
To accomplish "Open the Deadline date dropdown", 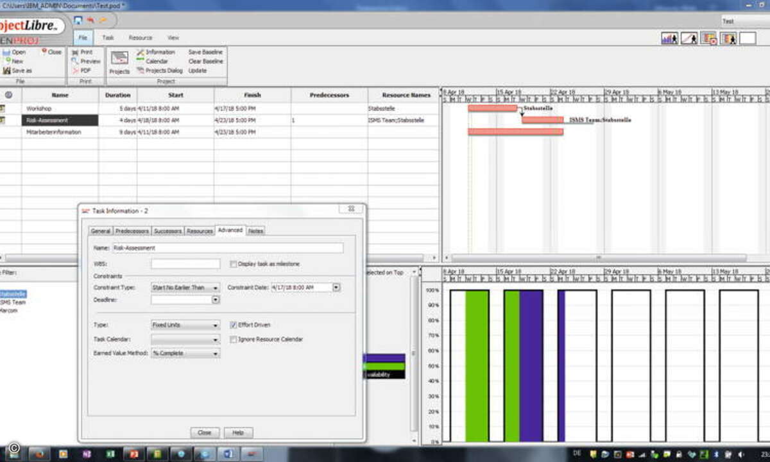I will coord(216,299).
